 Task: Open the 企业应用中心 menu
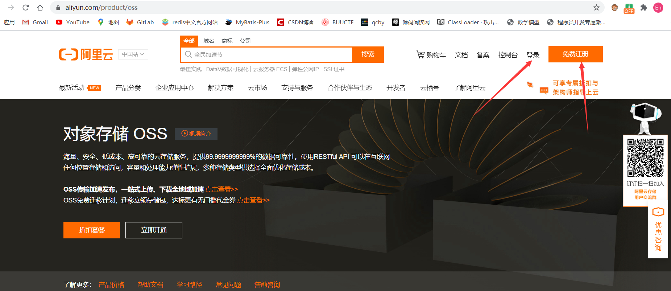click(x=174, y=88)
